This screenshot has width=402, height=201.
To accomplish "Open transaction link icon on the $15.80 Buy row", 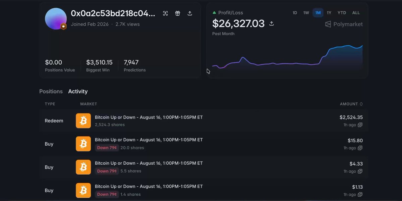I will click(x=360, y=148).
